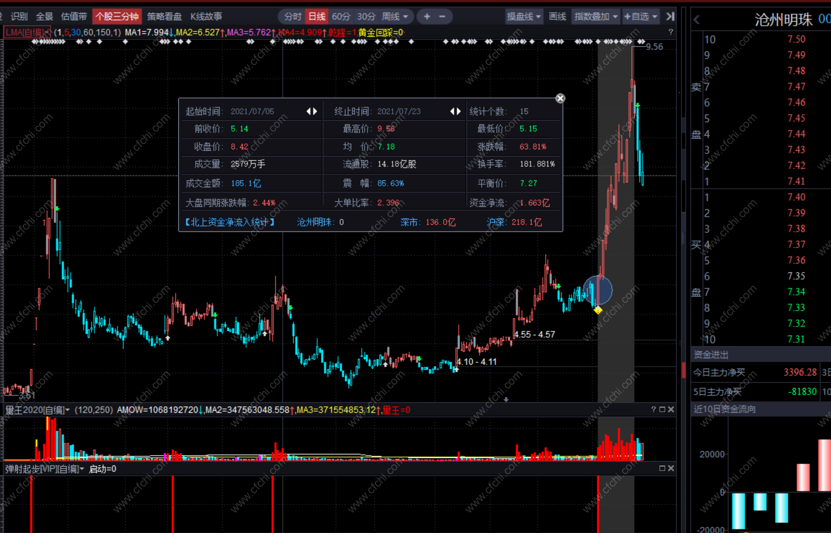Click sell level 10 price 7.50
The image size is (831, 533).
click(x=797, y=39)
